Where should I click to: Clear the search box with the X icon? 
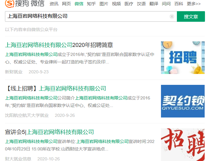(x=172, y=16)
